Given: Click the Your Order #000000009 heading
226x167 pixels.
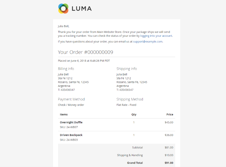Looking at the screenshot, I should (85, 52).
